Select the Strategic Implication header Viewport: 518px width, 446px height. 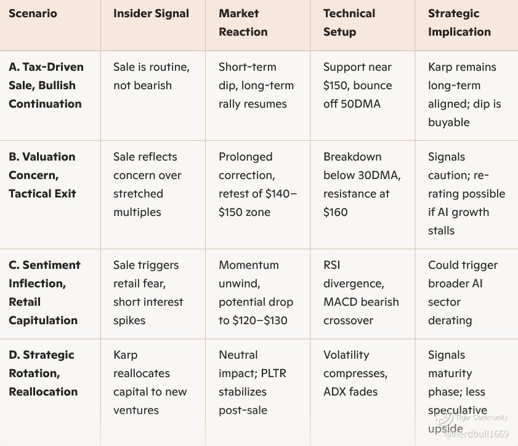[x=459, y=22]
